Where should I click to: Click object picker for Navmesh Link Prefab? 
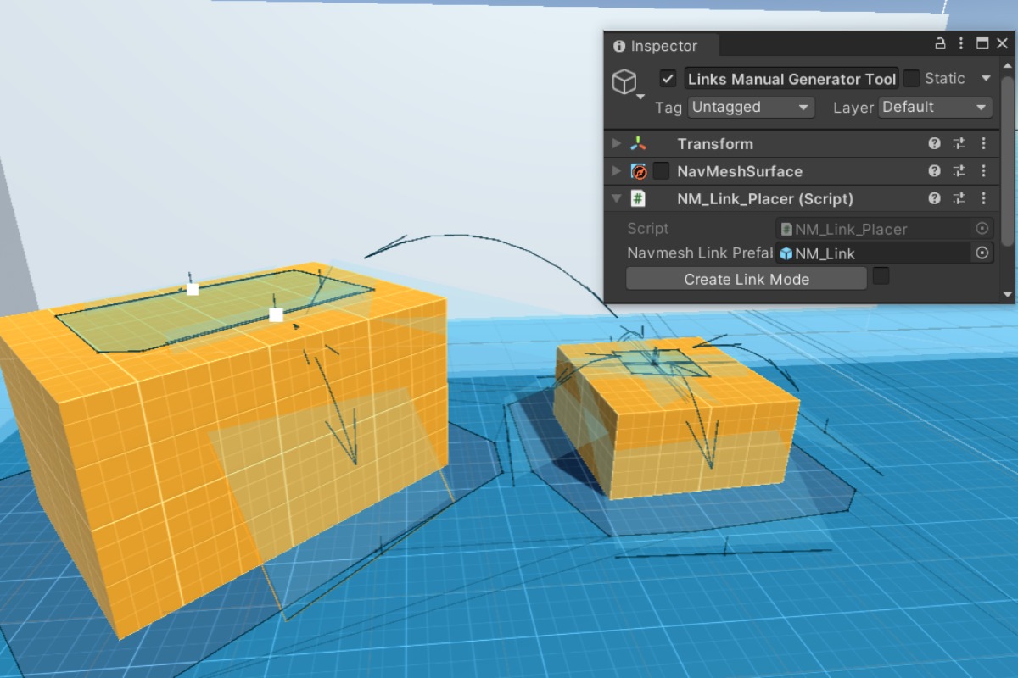tap(982, 253)
